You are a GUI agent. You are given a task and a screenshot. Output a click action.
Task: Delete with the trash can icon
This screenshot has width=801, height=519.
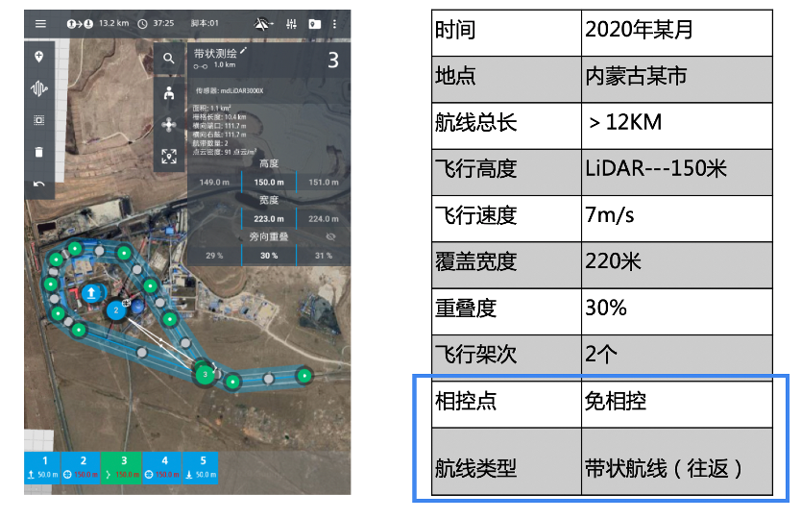click(x=39, y=152)
